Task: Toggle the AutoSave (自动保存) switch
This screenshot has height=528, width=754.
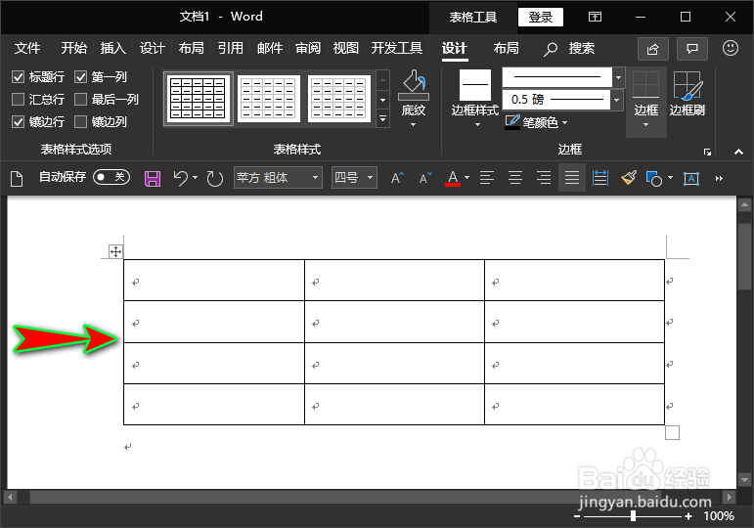Action: (x=111, y=177)
